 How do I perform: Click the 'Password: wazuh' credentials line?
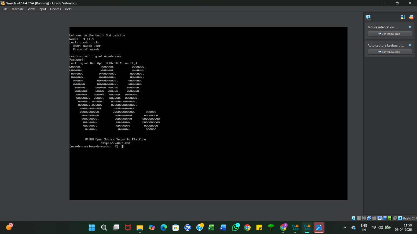point(86,49)
